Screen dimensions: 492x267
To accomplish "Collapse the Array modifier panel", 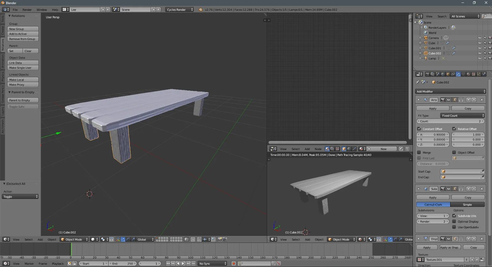I will click(419, 100).
